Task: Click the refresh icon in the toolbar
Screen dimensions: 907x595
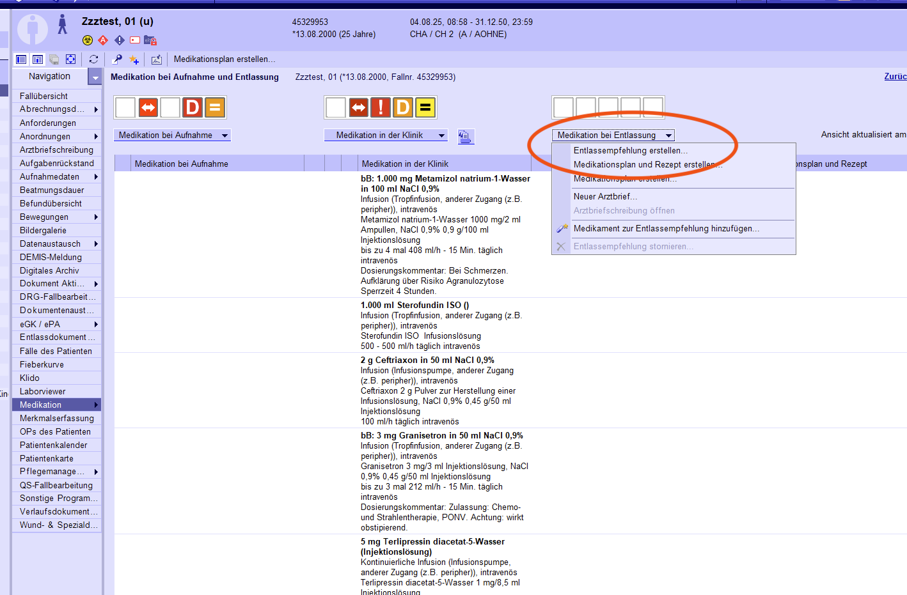Action: [93, 59]
